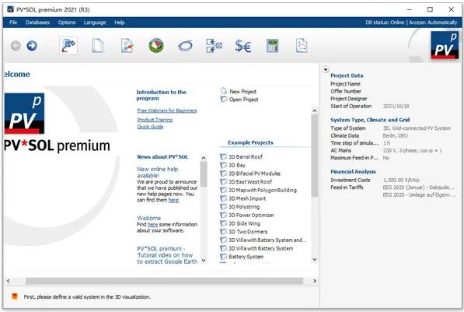Open 3D Bay example project
This screenshot has height=312, width=464.
237,165
